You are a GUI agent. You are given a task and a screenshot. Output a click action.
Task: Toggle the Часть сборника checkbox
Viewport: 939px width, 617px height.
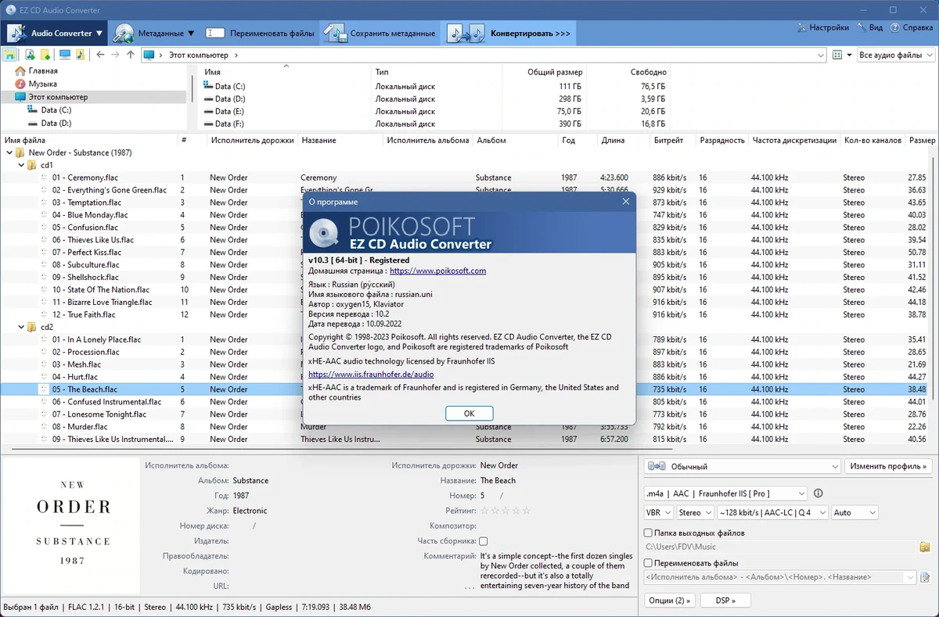click(484, 541)
